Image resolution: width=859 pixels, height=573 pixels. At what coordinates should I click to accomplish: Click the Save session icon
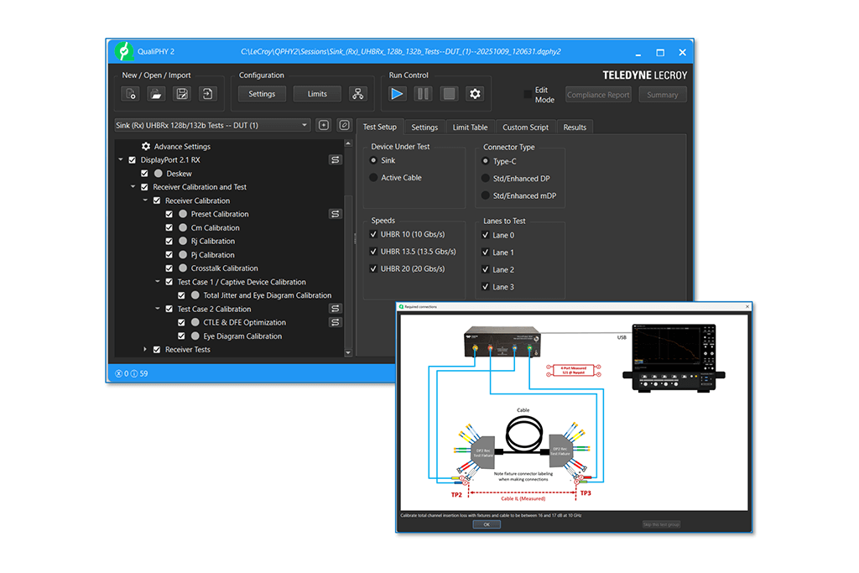click(181, 94)
